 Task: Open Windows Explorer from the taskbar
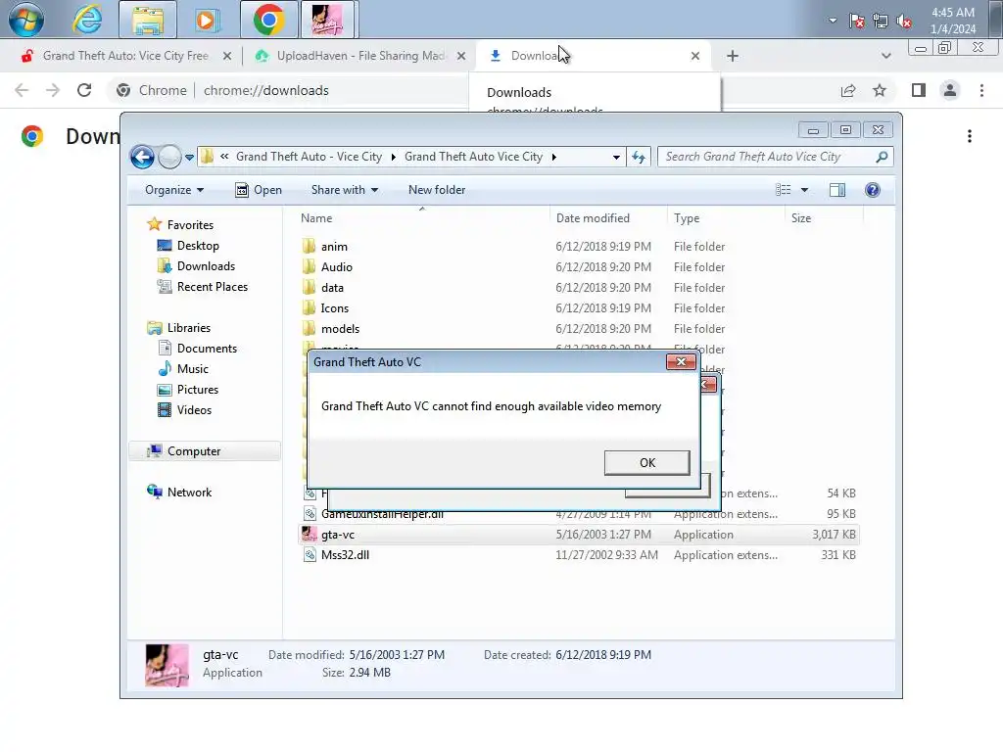(x=148, y=20)
